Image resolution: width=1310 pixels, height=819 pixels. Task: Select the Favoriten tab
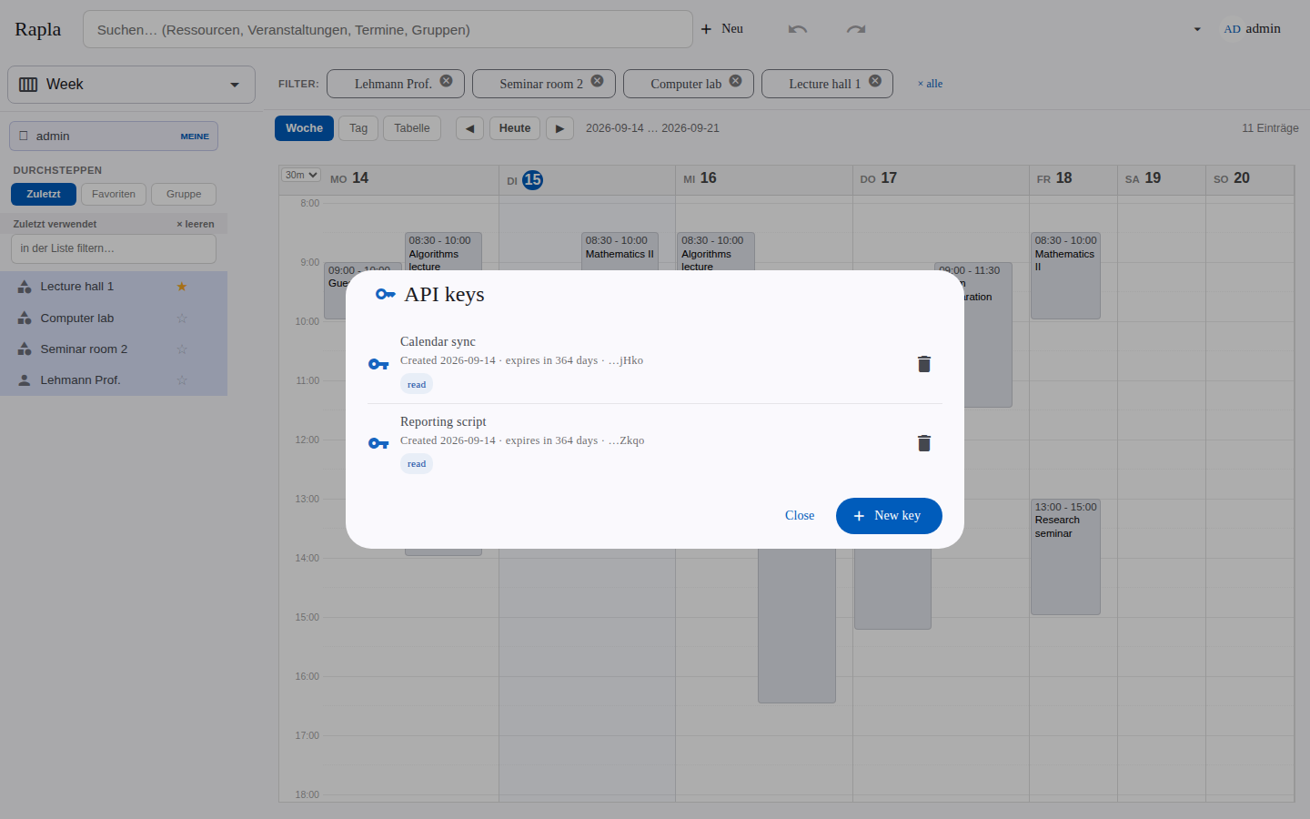pos(114,194)
